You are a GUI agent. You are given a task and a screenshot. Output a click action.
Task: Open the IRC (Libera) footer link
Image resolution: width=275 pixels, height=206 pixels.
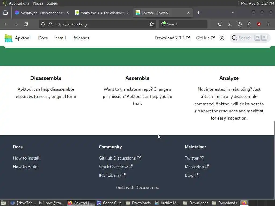pyautogui.click(x=112, y=175)
